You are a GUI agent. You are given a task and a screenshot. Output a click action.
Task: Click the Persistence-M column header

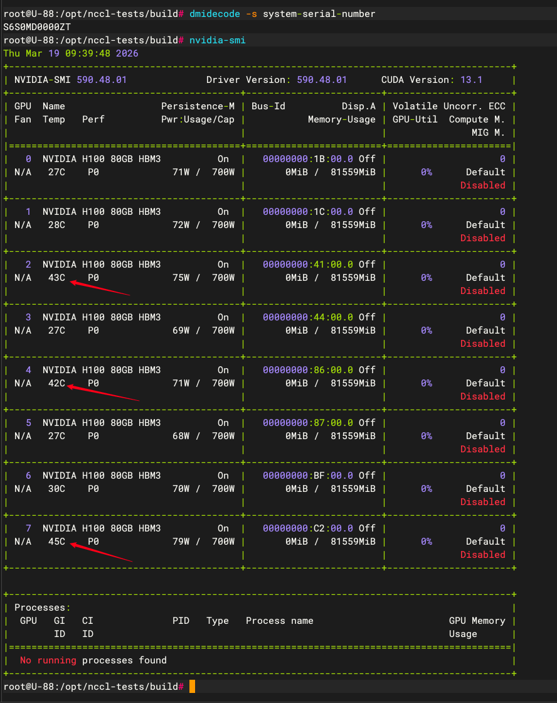(198, 106)
